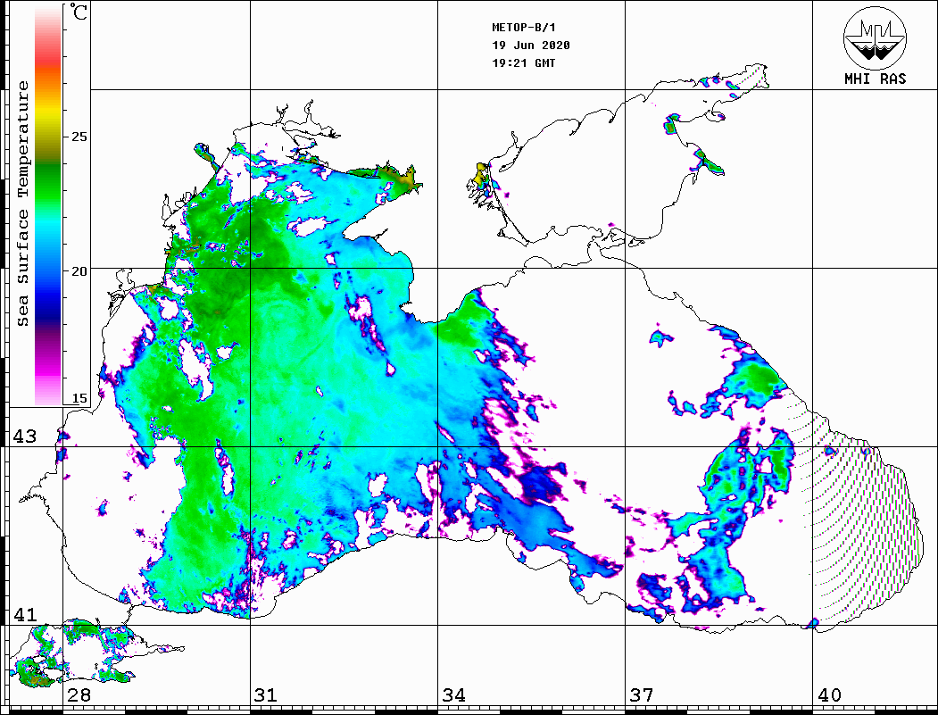
Task: Click latitude label '41'
Action: pos(25,614)
